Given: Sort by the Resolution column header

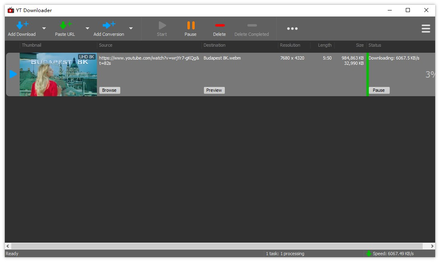Looking at the screenshot, I should tap(290, 45).
